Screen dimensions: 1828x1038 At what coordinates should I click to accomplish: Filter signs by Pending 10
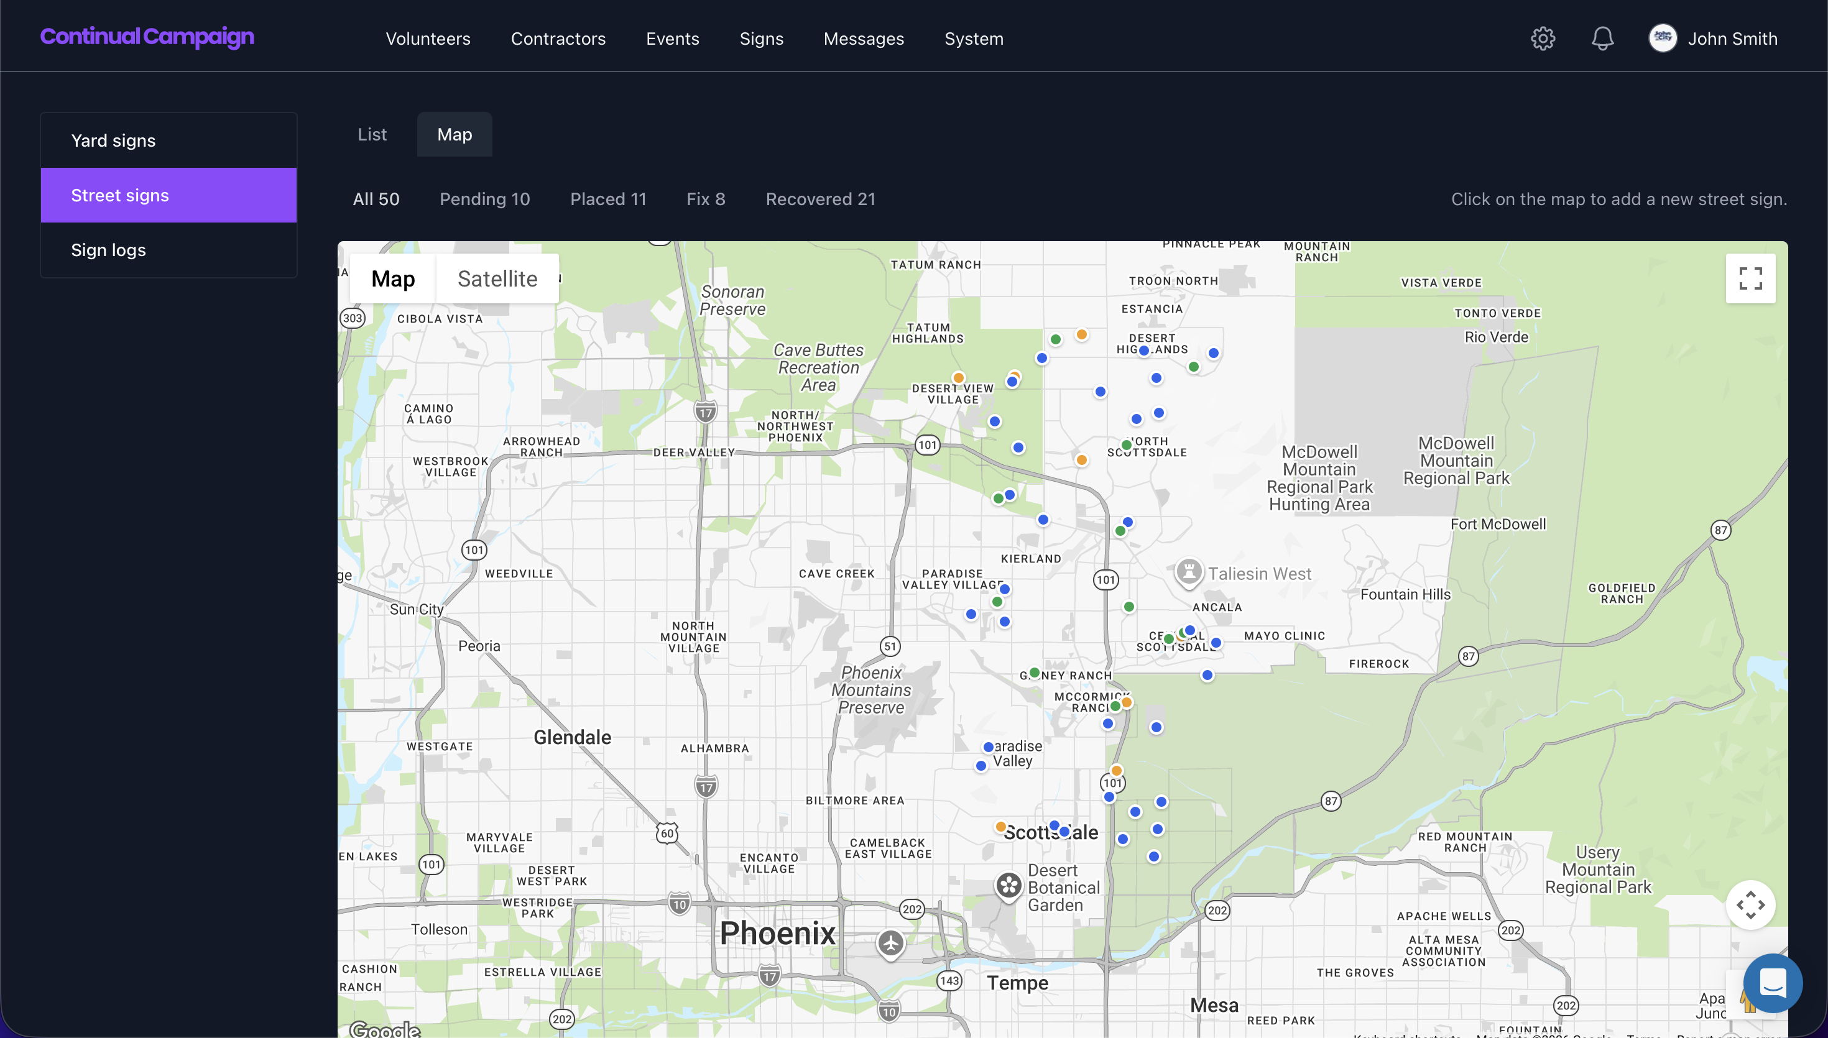(485, 199)
